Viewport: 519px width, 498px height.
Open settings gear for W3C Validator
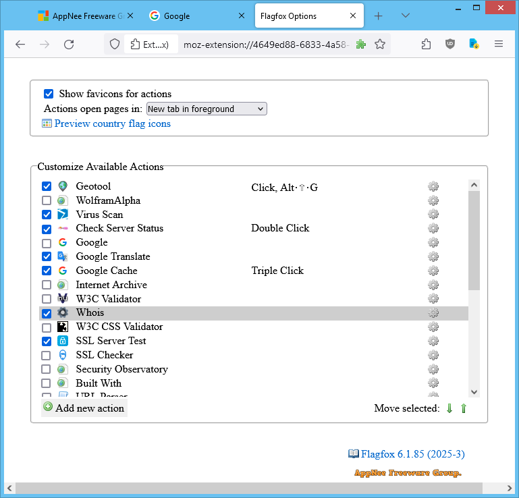433,299
